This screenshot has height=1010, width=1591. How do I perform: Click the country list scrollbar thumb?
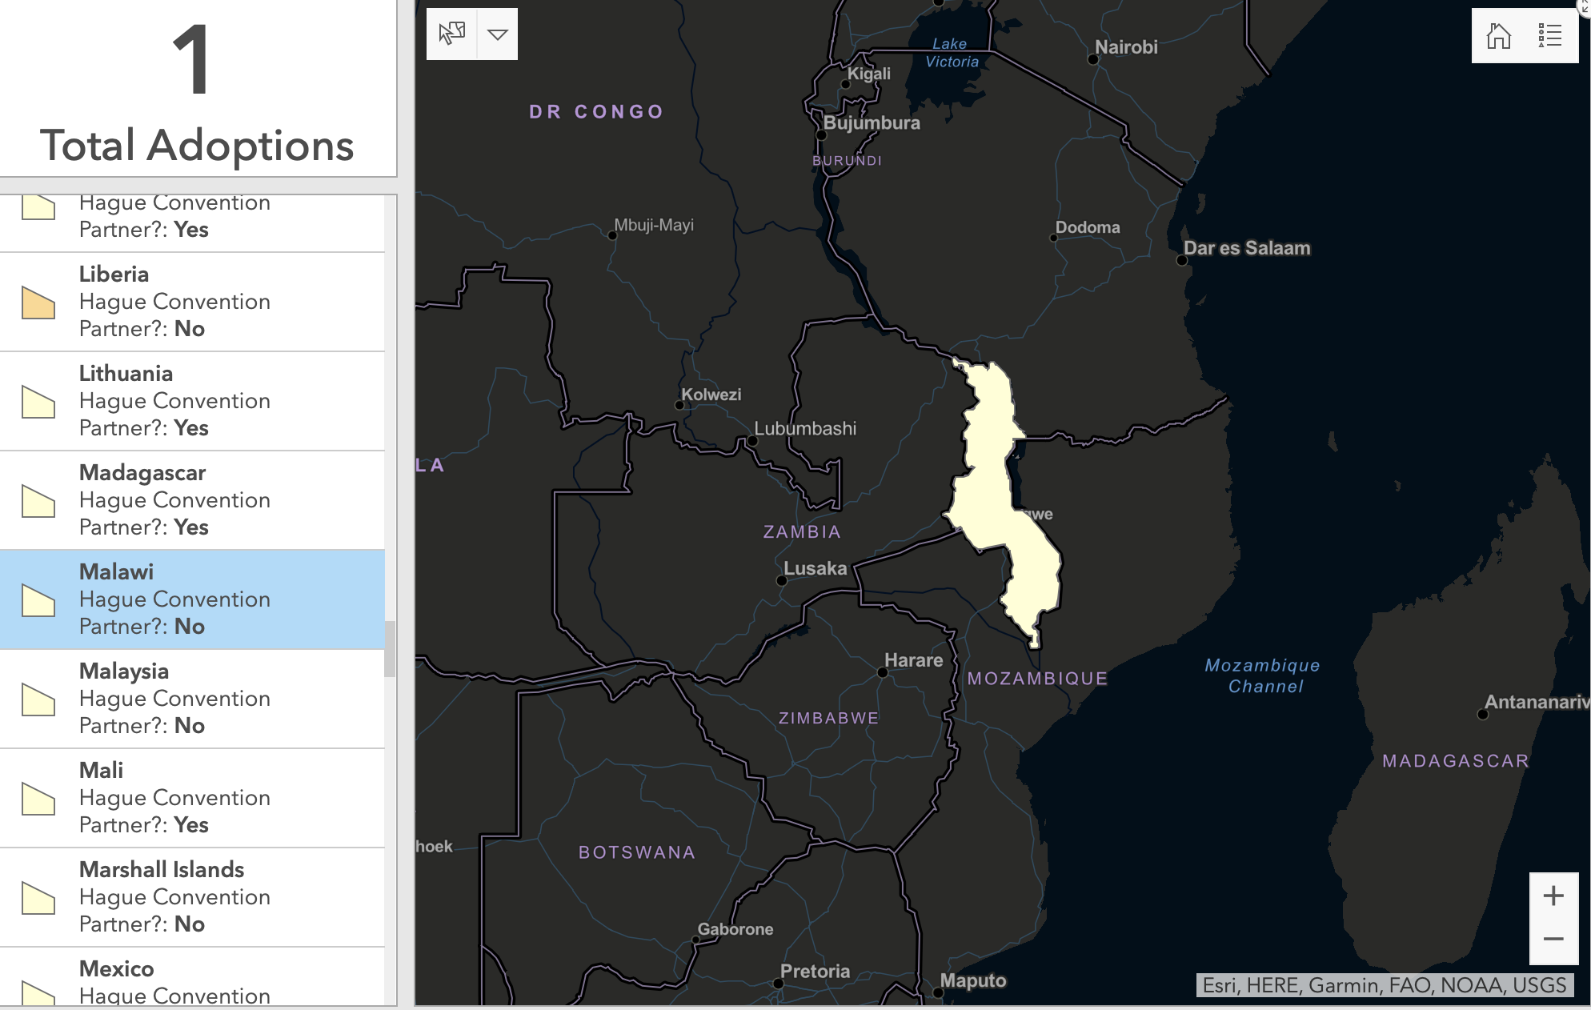coord(390,649)
